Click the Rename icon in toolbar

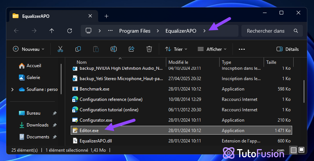point(114,49)
